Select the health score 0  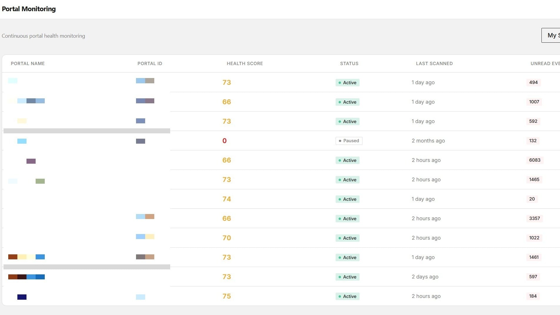coord(224,141)
